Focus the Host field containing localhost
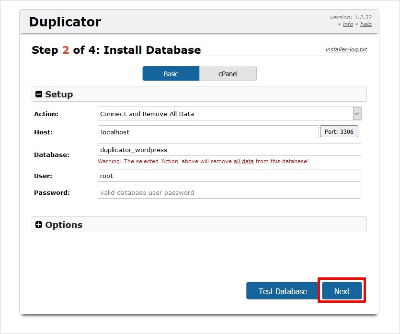 [208, 131]
